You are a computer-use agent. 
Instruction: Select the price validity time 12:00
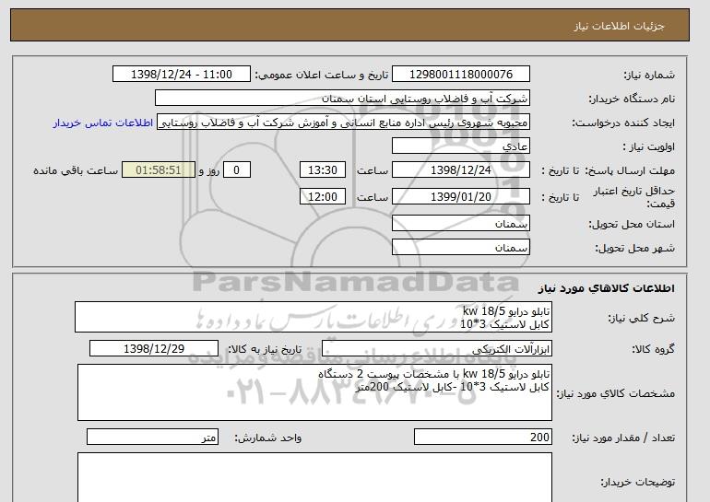point(323,197)
